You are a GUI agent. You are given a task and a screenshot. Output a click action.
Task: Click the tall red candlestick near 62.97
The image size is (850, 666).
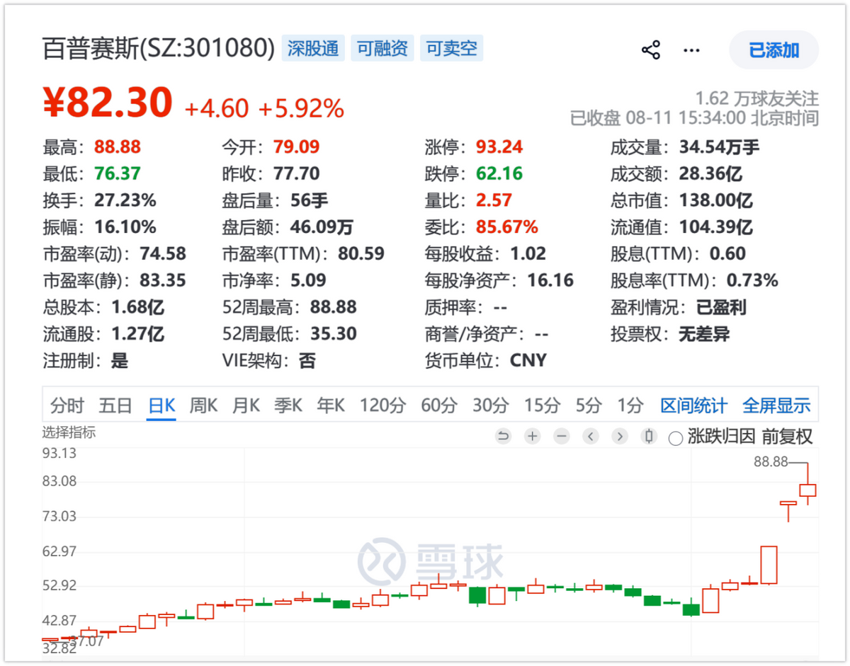click(769, 565)
